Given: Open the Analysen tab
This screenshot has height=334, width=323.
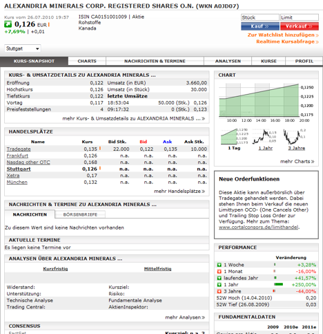Looking at the screenshot, I should pyautogui.click(x=228, y=61).
